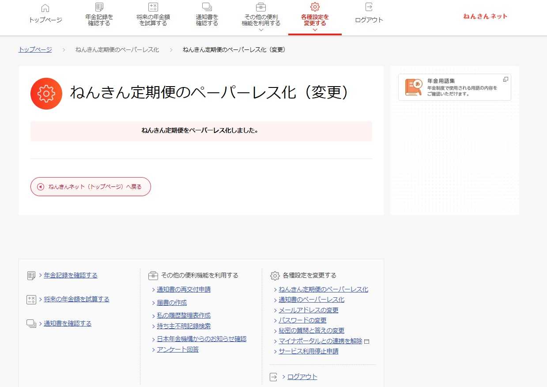547x387 pixels.
Task: Click the external window icon on 年金用語集
Action: pyautogui.click(x=506, y=80)
